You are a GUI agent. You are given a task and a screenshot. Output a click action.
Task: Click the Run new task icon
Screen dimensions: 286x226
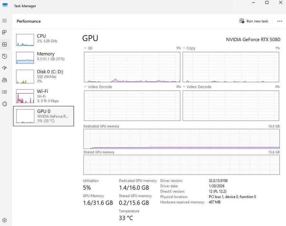[242, 21]
